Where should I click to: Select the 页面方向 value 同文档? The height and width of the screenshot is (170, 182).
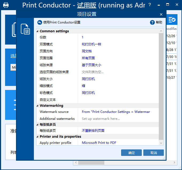pos(87,51)
